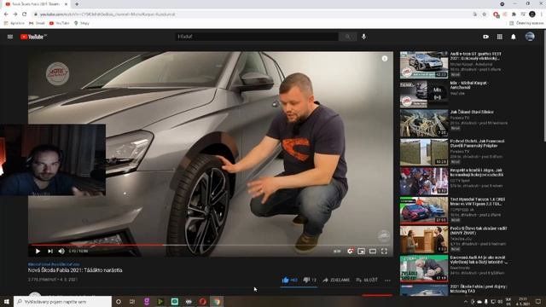Screen dimensions: 546x307
Task: Open the Chrome extensions puzzle icon
Action: [514, 14]
